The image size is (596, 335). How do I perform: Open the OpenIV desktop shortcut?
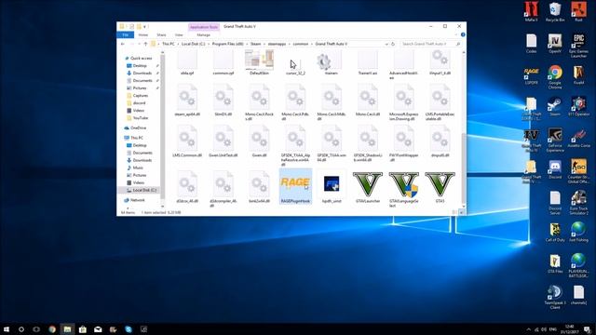click(x=555, y=44)
